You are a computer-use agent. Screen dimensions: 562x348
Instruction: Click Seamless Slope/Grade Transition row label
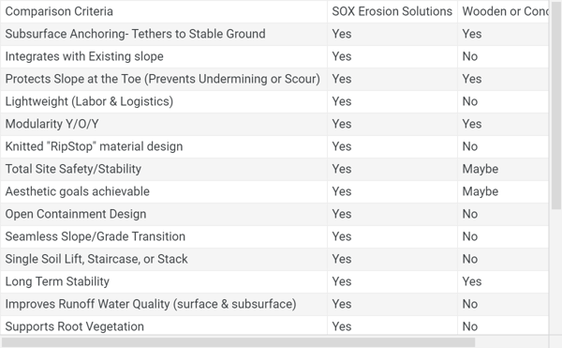pyautogui.click(x=95, y=236)
